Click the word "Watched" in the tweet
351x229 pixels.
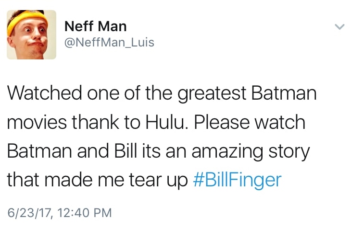[44, 92]
